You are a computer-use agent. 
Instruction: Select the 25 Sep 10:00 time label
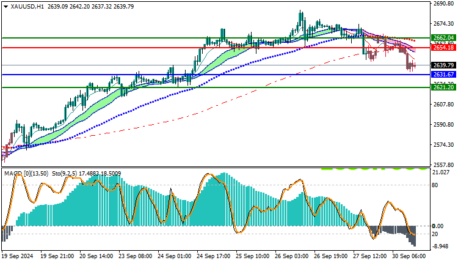click(x=253, y=256)
